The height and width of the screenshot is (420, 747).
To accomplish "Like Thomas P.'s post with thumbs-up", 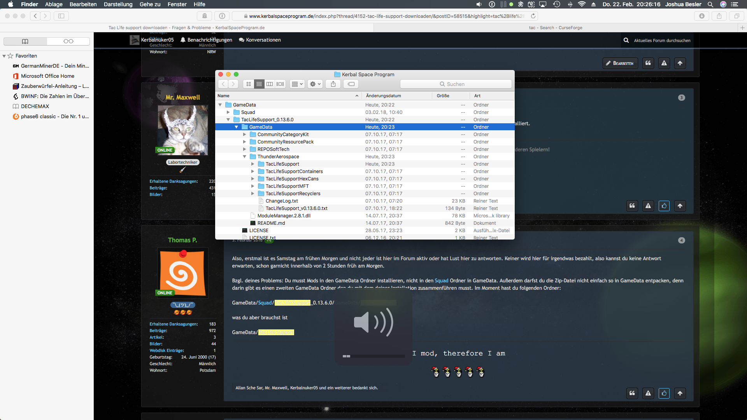I will pyautogui.click(x=664, y=393).
